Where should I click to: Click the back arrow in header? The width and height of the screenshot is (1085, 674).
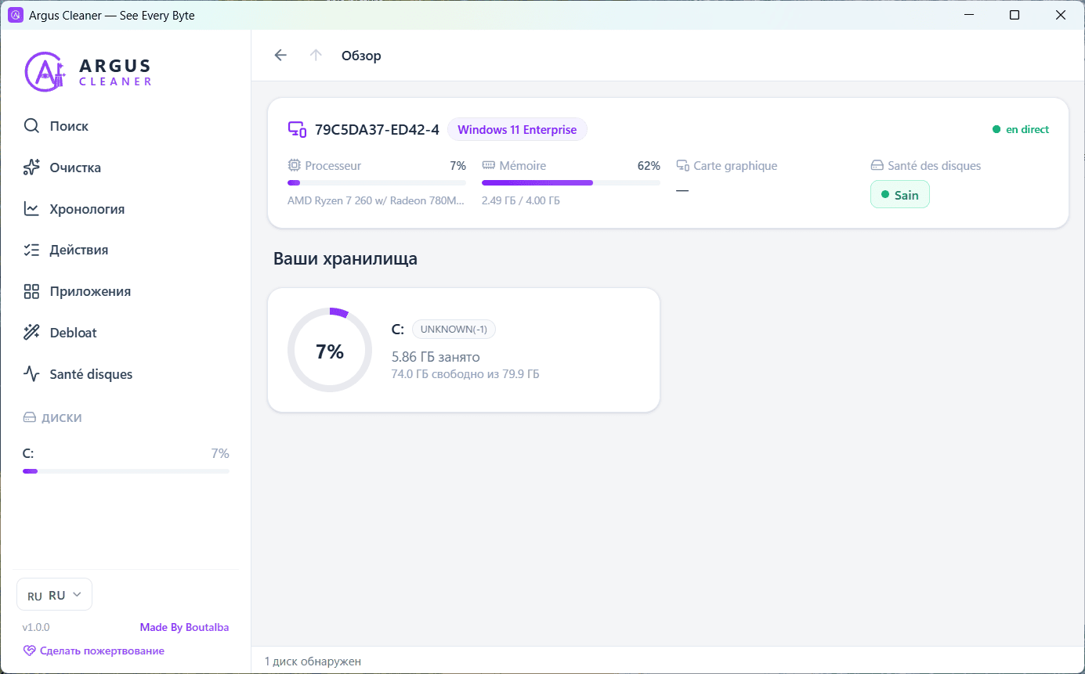[280, 55]
